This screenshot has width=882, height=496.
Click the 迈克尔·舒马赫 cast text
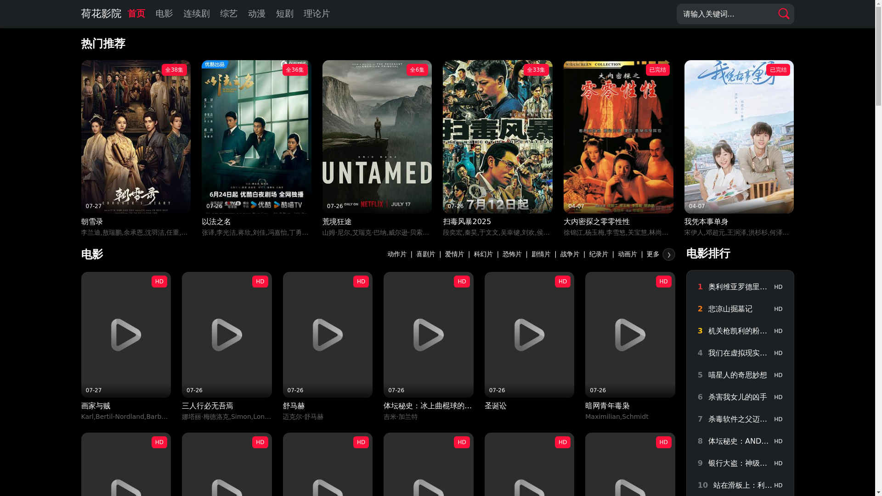coord(303,417)
